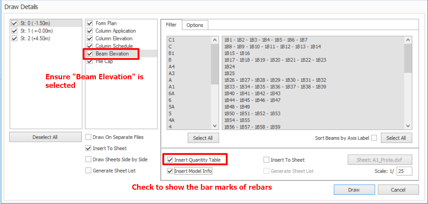Switch to the Options tab
This screenshot has width=428, height=204.
[x=195, y=25]
